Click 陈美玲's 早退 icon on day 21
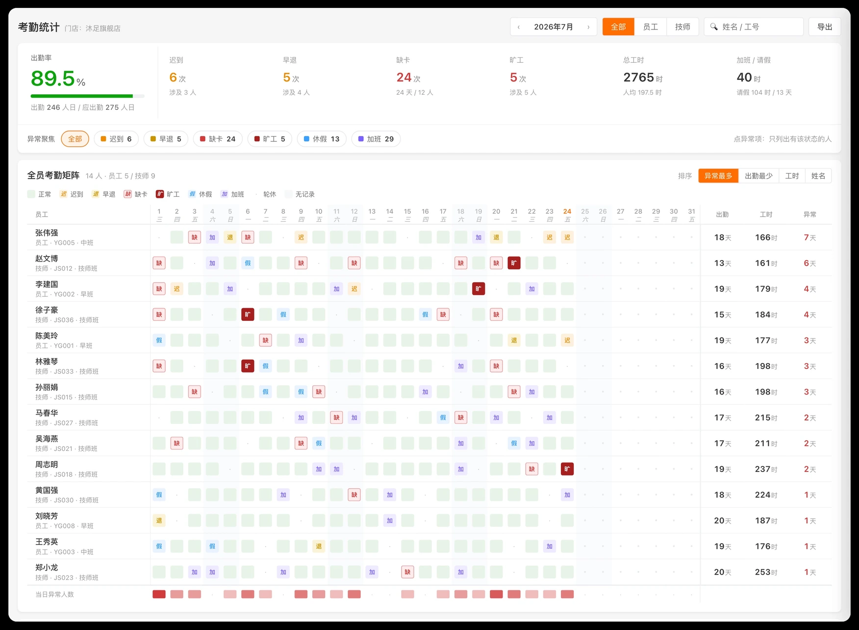 tap(514, 341)
